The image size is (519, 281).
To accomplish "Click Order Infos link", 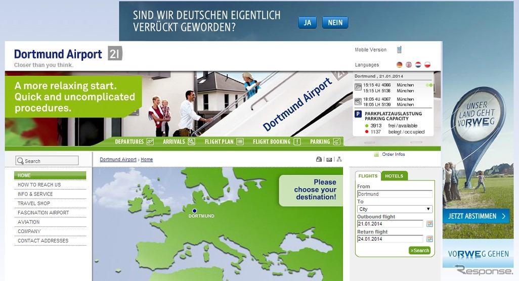I will 393,154.
